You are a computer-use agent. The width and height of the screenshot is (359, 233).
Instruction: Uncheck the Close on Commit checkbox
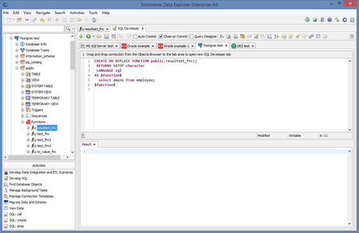click(161, 37)
